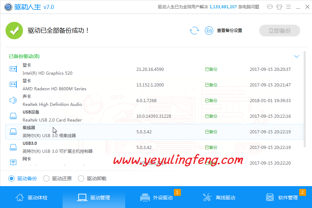Switch to the 软件管理 tab
This screenshot has width=312, height=208.
(x=281, y=197)
